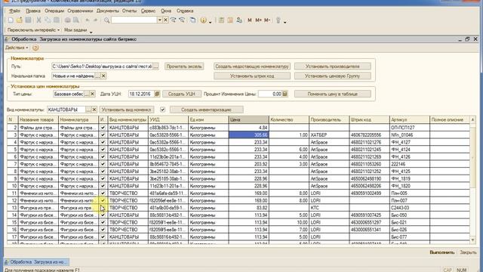
Task: Open the Calculator toolbar icon
Action: 221,20
